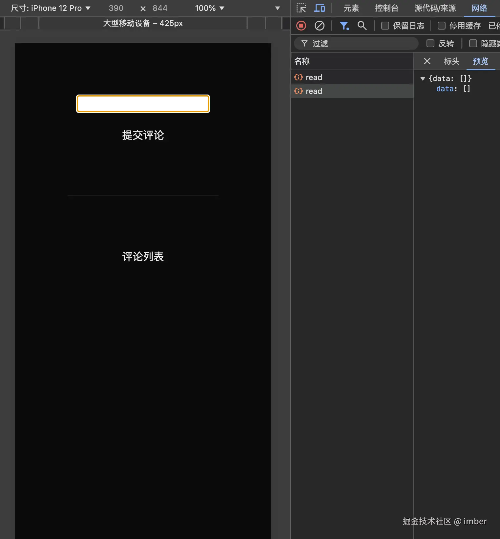Open the 标头 tab of the request
500x539 pixels.
click(x=451, y=61)
